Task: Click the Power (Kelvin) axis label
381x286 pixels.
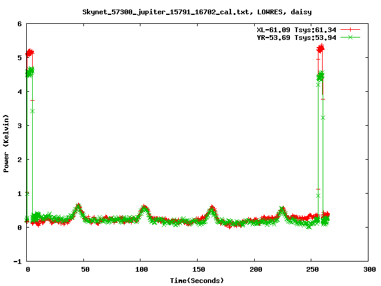Action: [x=6, y=144]
